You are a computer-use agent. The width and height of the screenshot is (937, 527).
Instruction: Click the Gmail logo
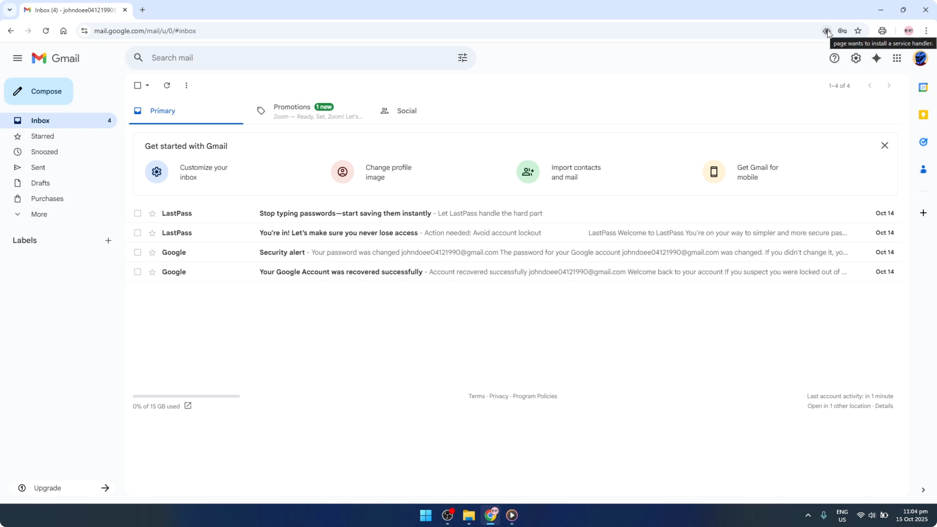tap(55, 58)
